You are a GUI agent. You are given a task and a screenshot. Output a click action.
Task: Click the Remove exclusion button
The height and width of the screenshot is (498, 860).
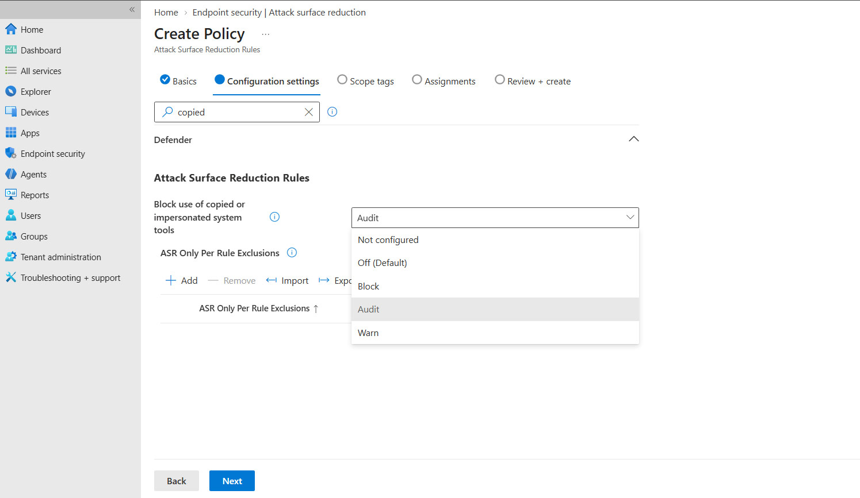(x=232, y=280)
